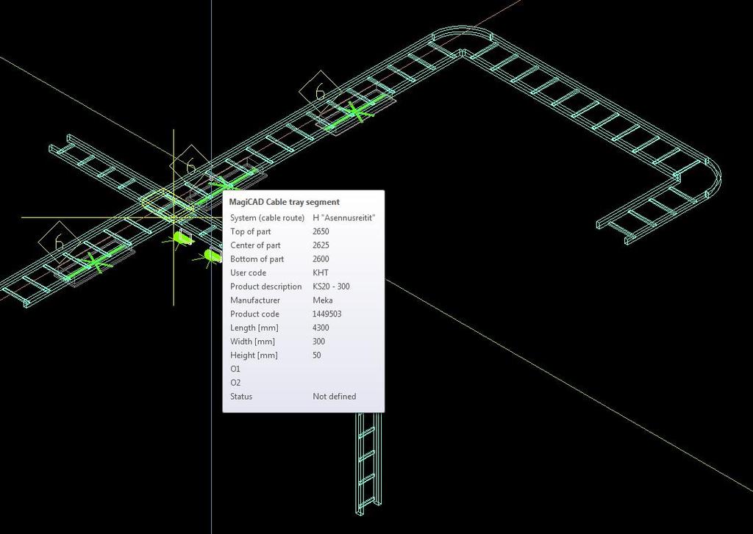This screenshot has width=753, height=534.
Task: Click the Length [mm] label
Action: point(254,328)
